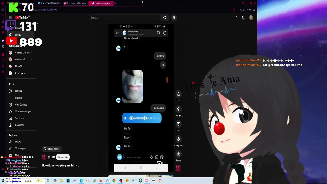Open teru el gamer subscription
327x184 pixels.
pyautogui.click(x=20, y=73)
